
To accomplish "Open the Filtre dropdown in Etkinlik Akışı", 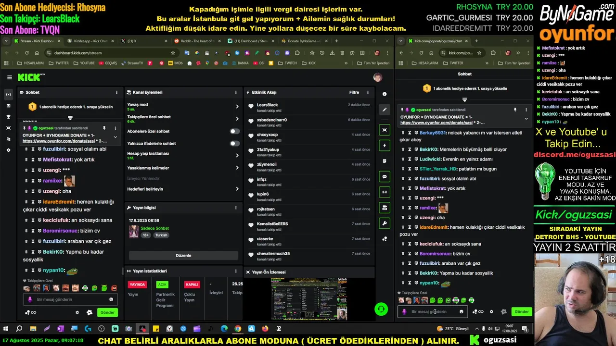I will coord(354,92).
